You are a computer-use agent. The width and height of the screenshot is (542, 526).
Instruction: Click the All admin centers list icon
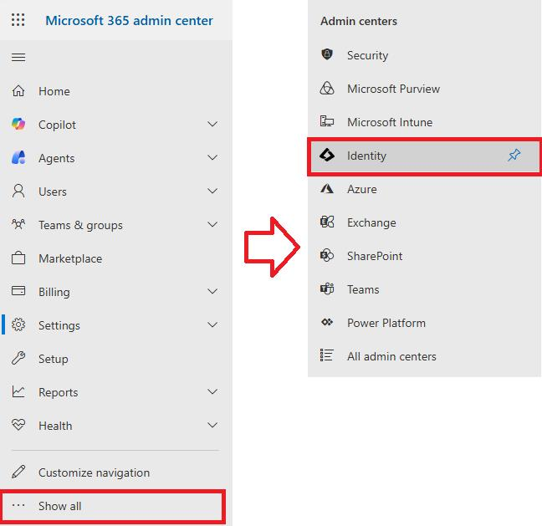(327, 355)
